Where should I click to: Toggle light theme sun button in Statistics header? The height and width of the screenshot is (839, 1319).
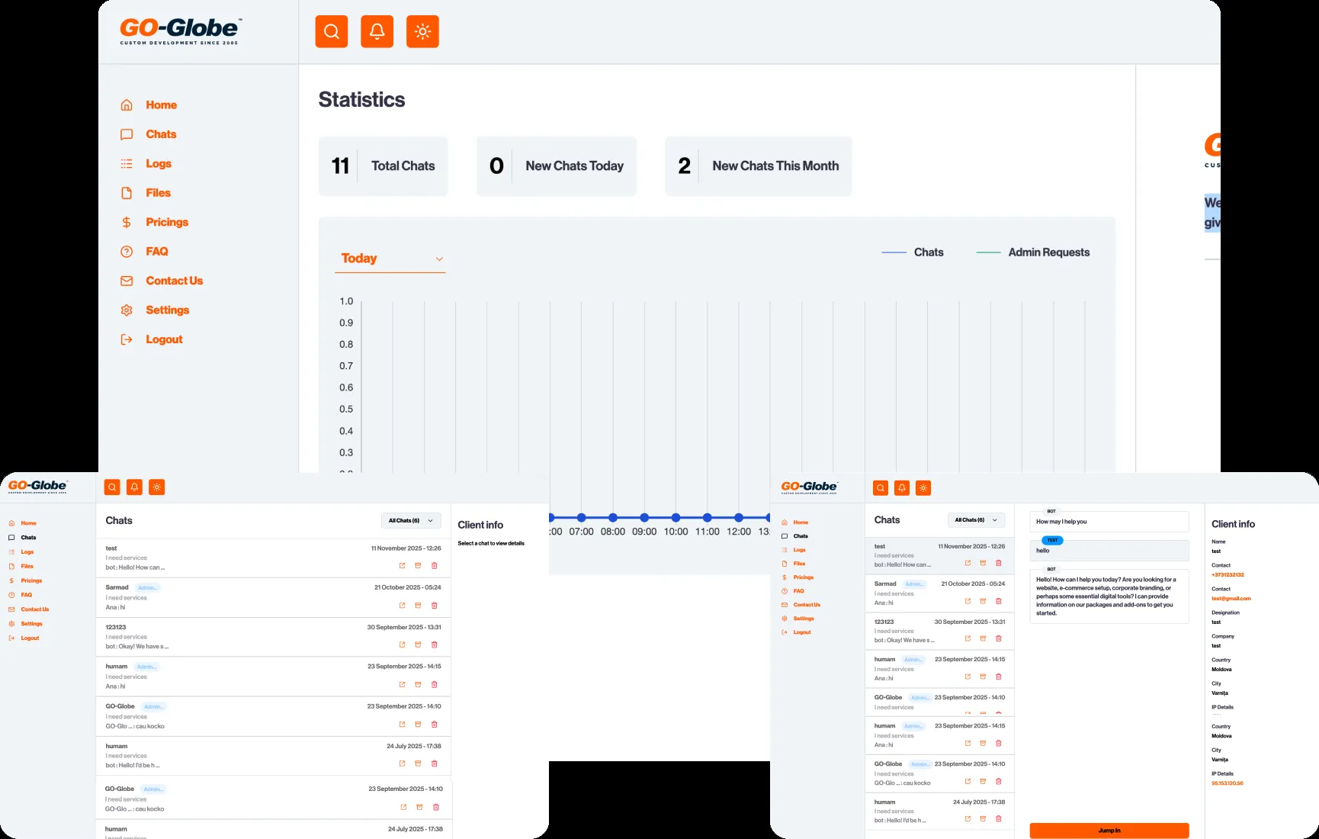click(x=422, y=31)
